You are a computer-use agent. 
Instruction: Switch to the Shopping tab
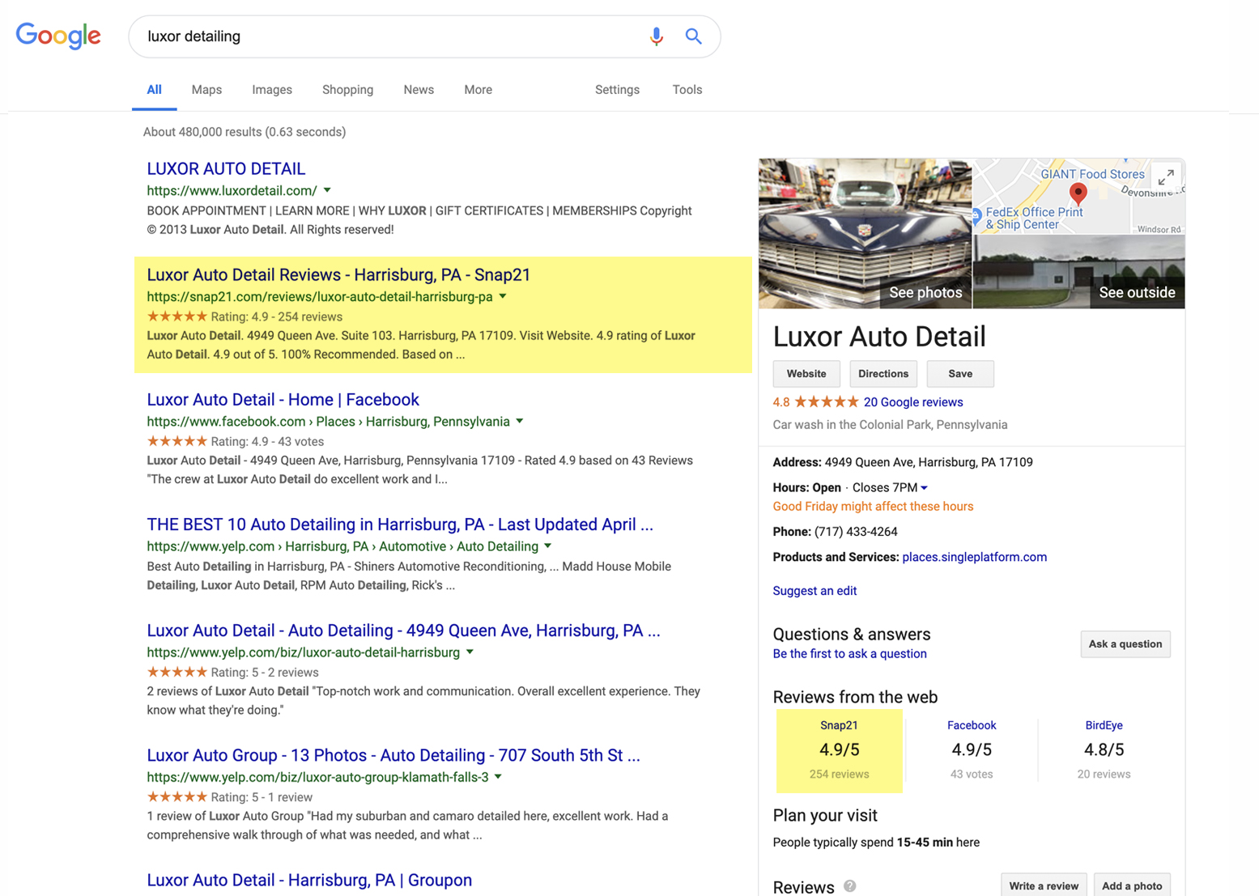pos(347,90)
